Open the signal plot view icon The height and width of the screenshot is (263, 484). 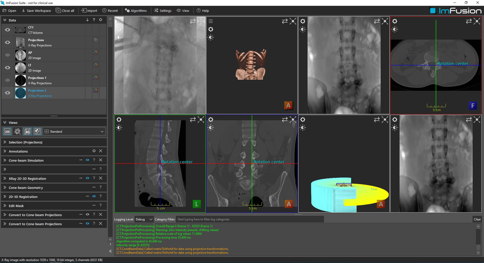(37, 131)
